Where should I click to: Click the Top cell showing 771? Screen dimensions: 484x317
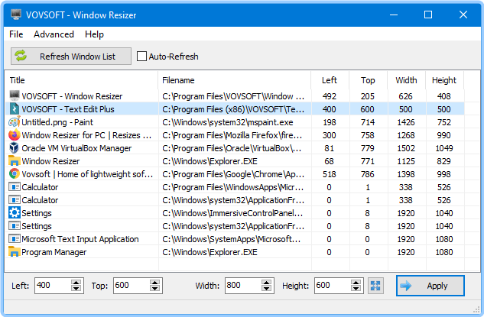pos(367,161)
